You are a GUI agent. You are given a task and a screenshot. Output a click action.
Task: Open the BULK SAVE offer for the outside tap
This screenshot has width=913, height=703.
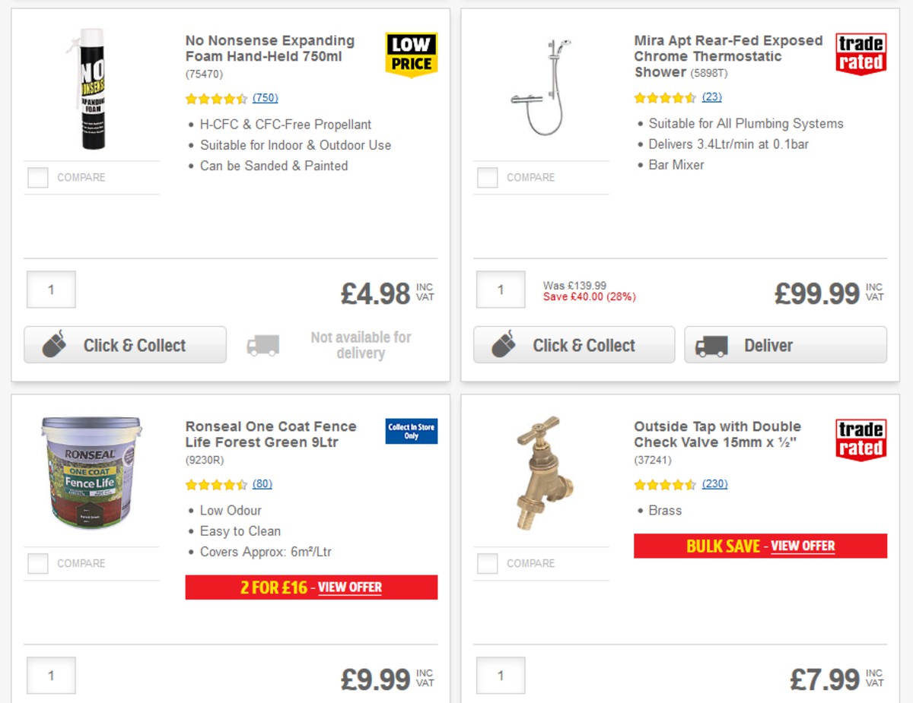coord(803,546)
